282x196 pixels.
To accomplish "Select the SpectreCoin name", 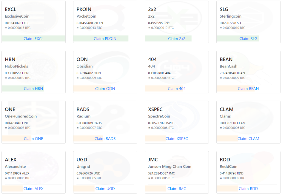I will click(159, 116).
